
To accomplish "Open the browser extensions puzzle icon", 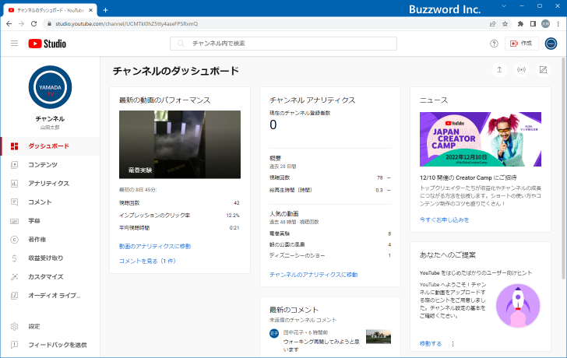I will point(520,24).
